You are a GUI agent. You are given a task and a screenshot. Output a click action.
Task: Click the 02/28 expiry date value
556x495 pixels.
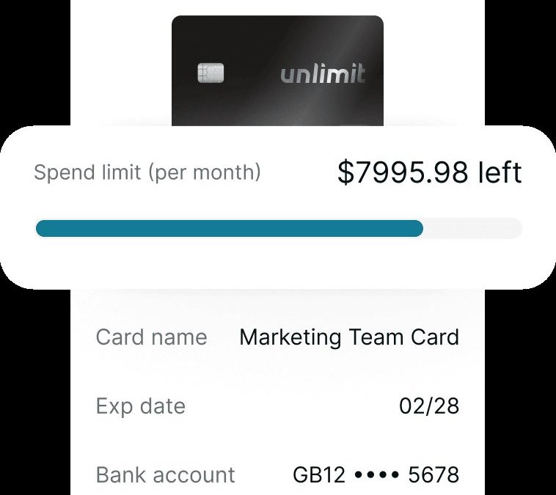429,406
